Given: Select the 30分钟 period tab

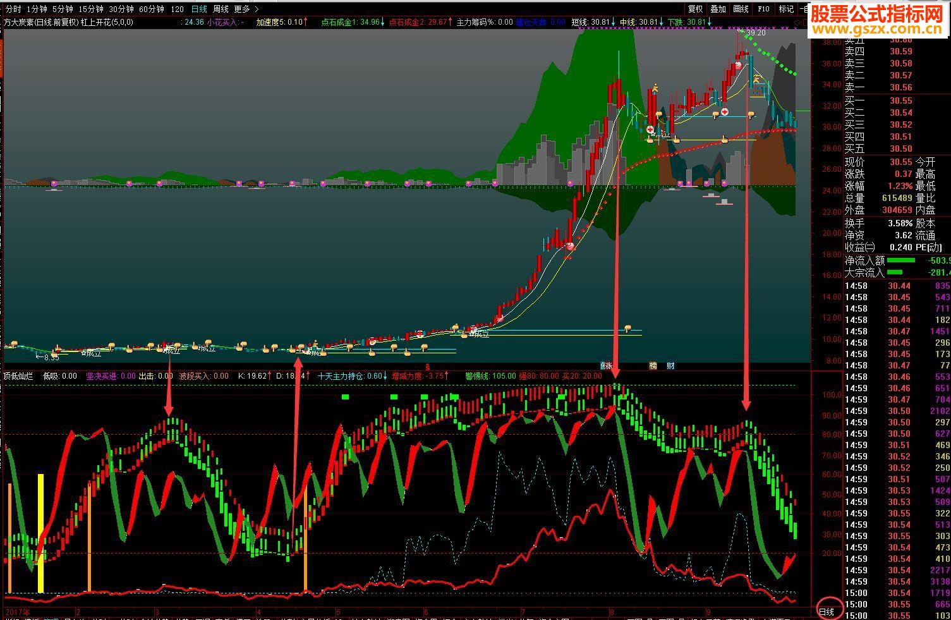Looking at the screenshot, I should point(121,9).
